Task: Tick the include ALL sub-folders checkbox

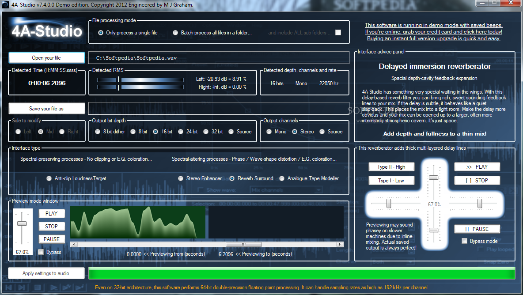Action: (338, 32)
